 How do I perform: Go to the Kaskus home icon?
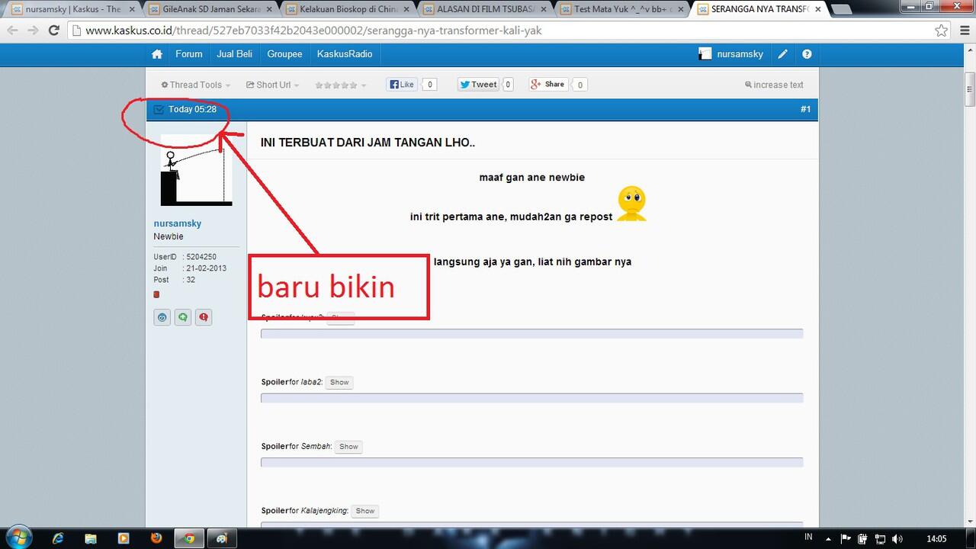[157, 54]
